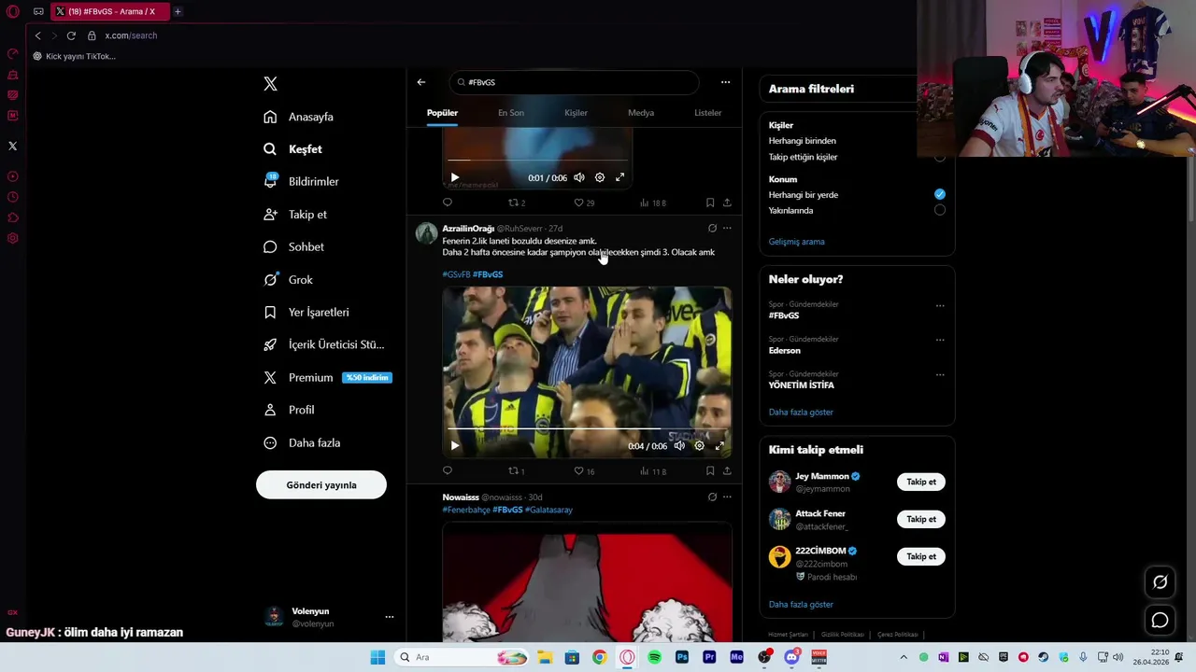1196x672 pixels.
Task: Like the post with 29 likes
Action: coord(584,203)
